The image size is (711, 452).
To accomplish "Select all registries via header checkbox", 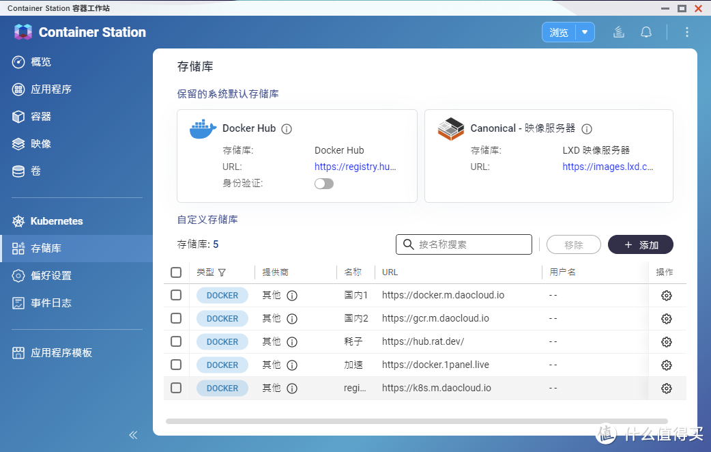I will click(x=175, y=272).
